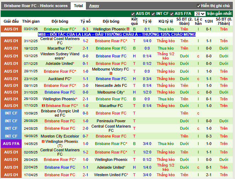Screen dimensions: 235x179
Task: Open the M88 La Liga partner banner
Action: click(117, 34)
